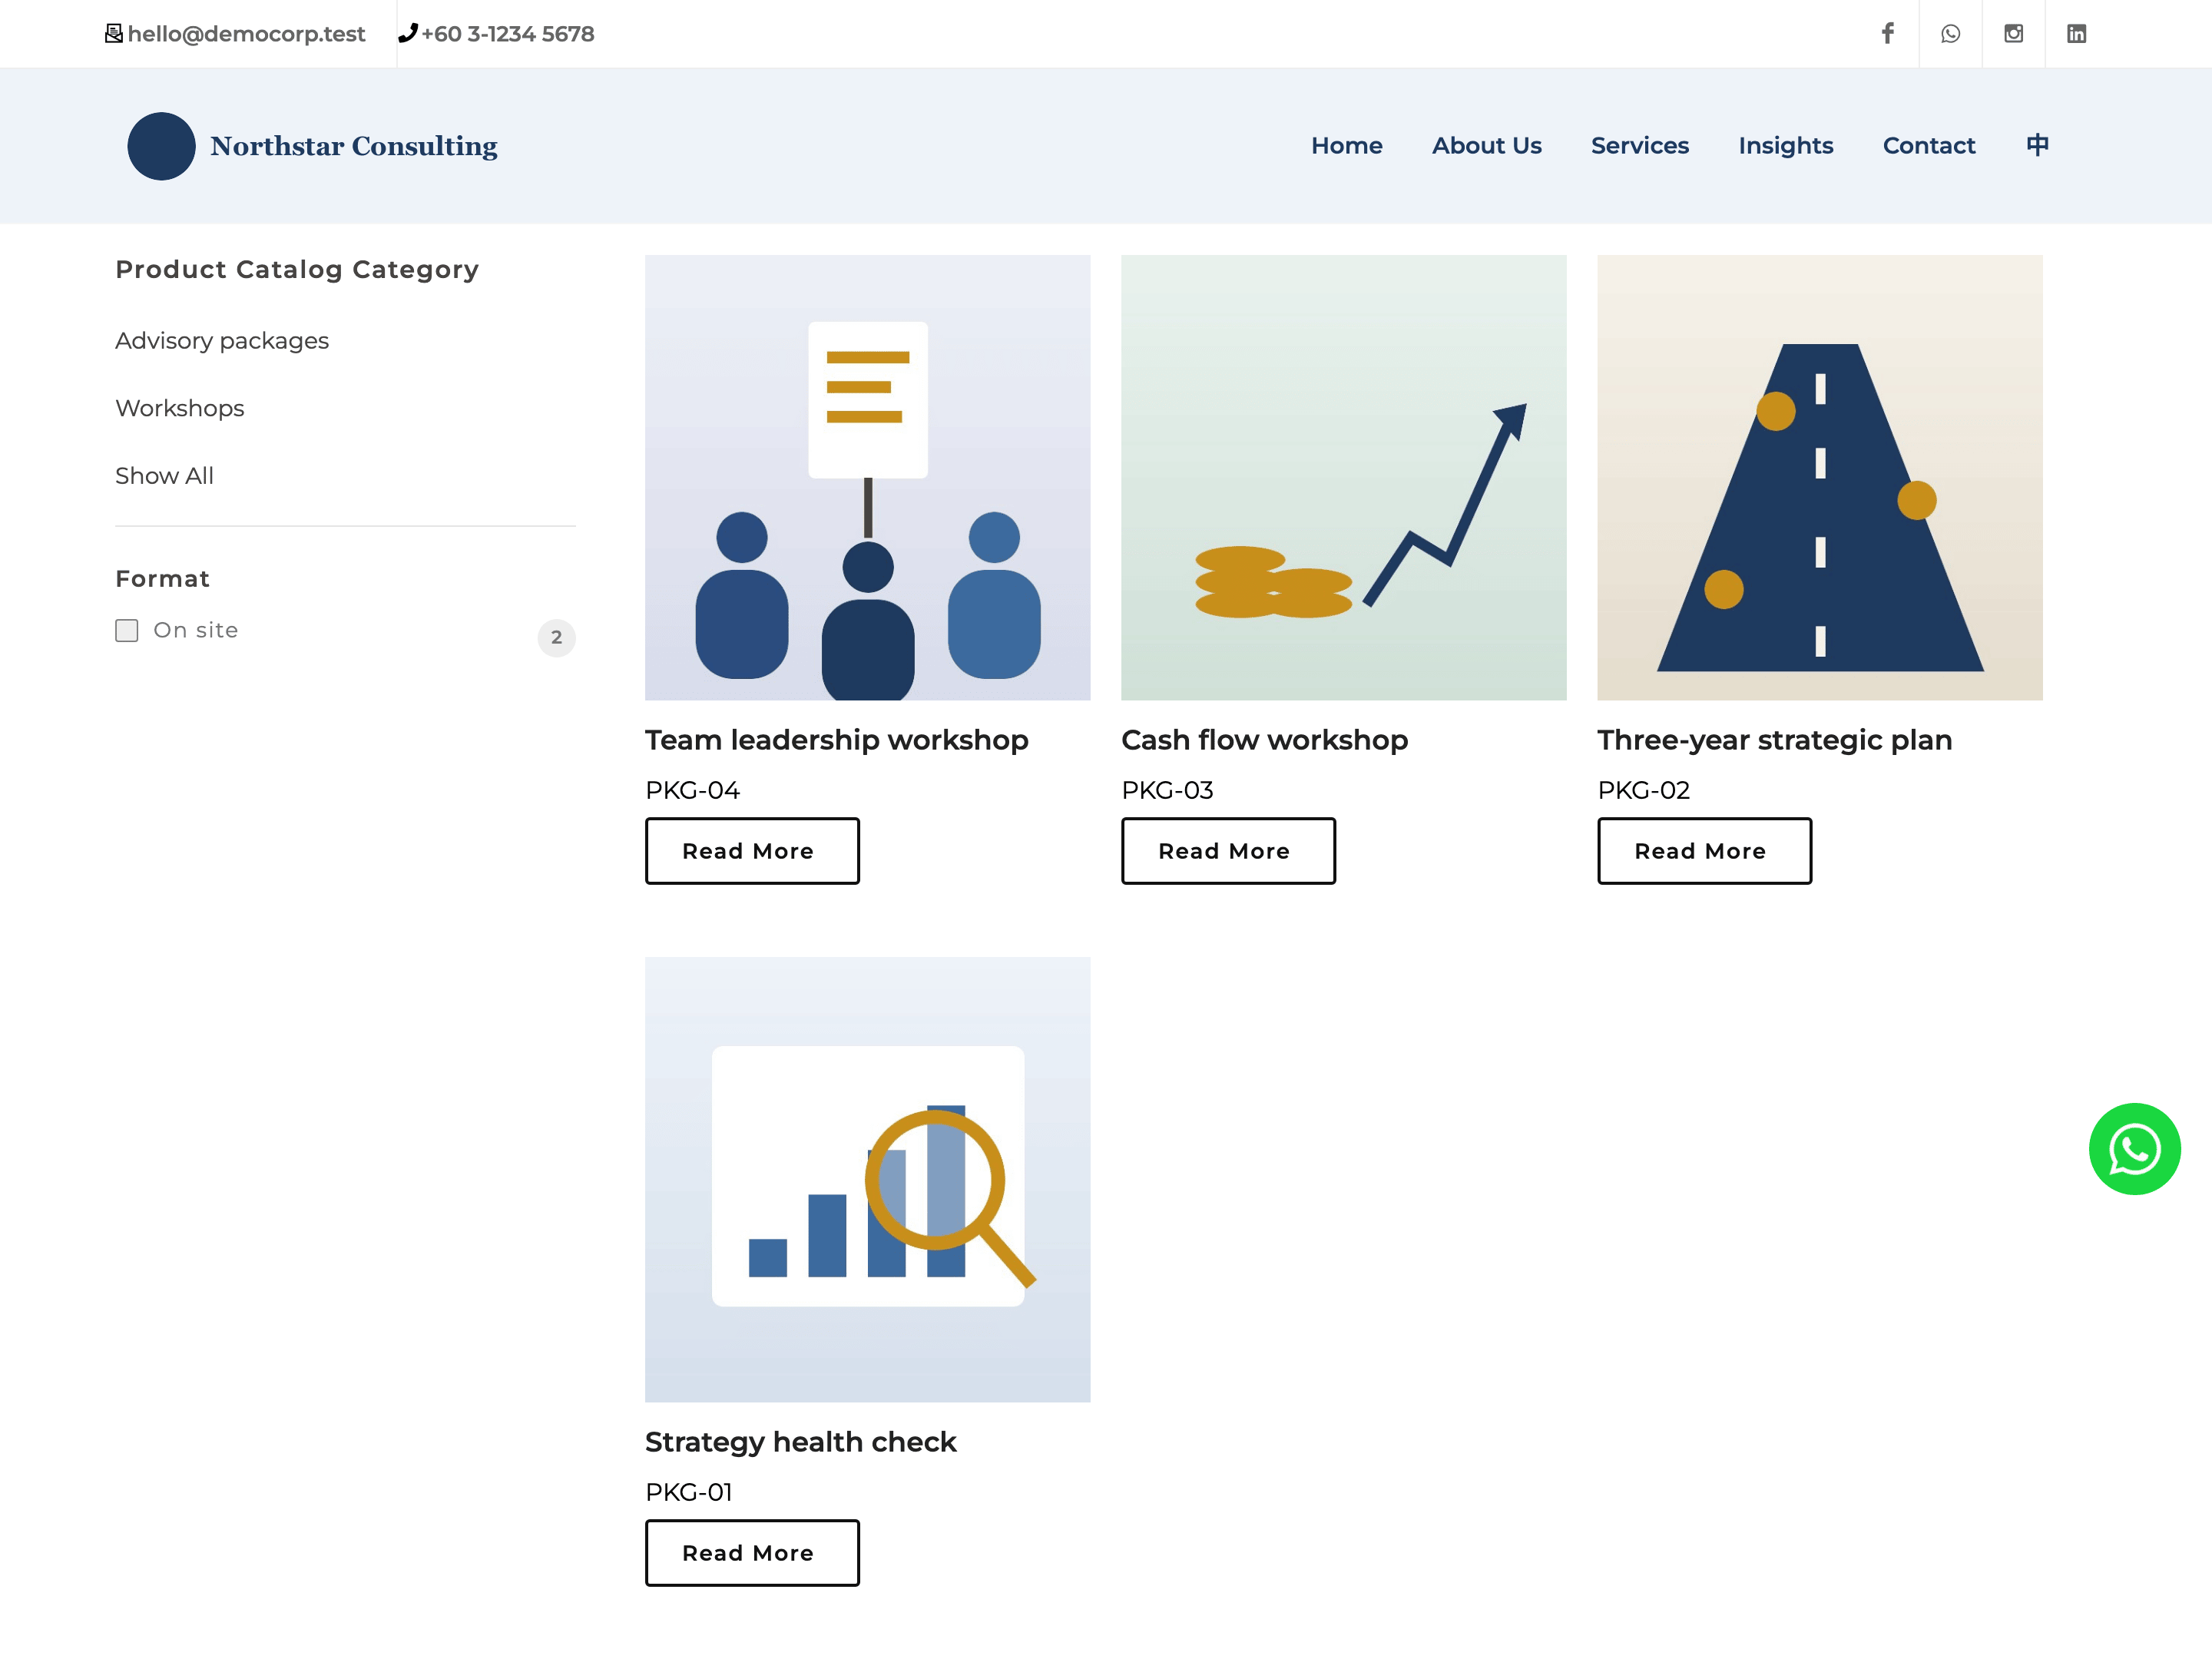Image resolution: width=2212 pixels, height=1659 pixels.
Task: Click the Team leadership workshop title
Action: pyautogui.click(x=836, y=741)
